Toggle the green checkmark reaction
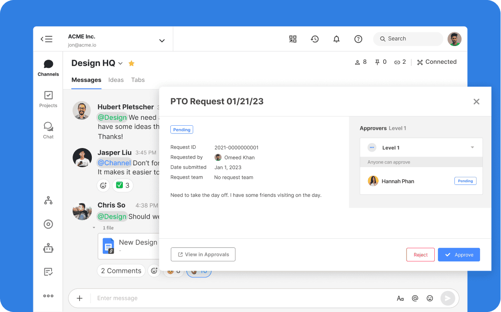Image resolution: width=501 pixels, height=312 pixels. tap(122, 185)
